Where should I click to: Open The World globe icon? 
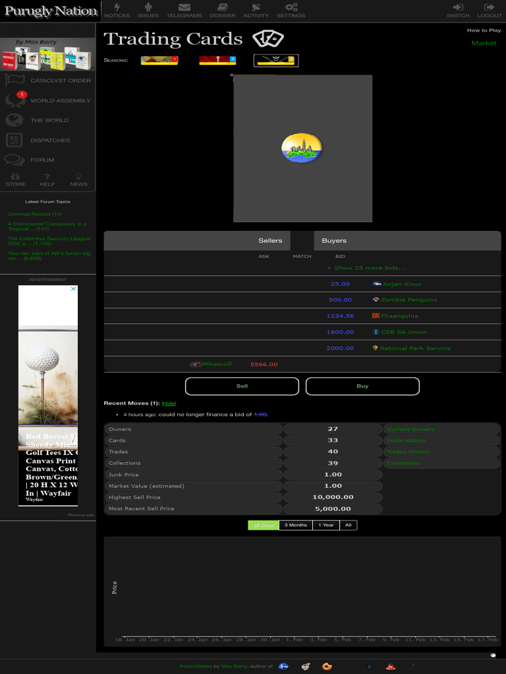click(14, 120)
